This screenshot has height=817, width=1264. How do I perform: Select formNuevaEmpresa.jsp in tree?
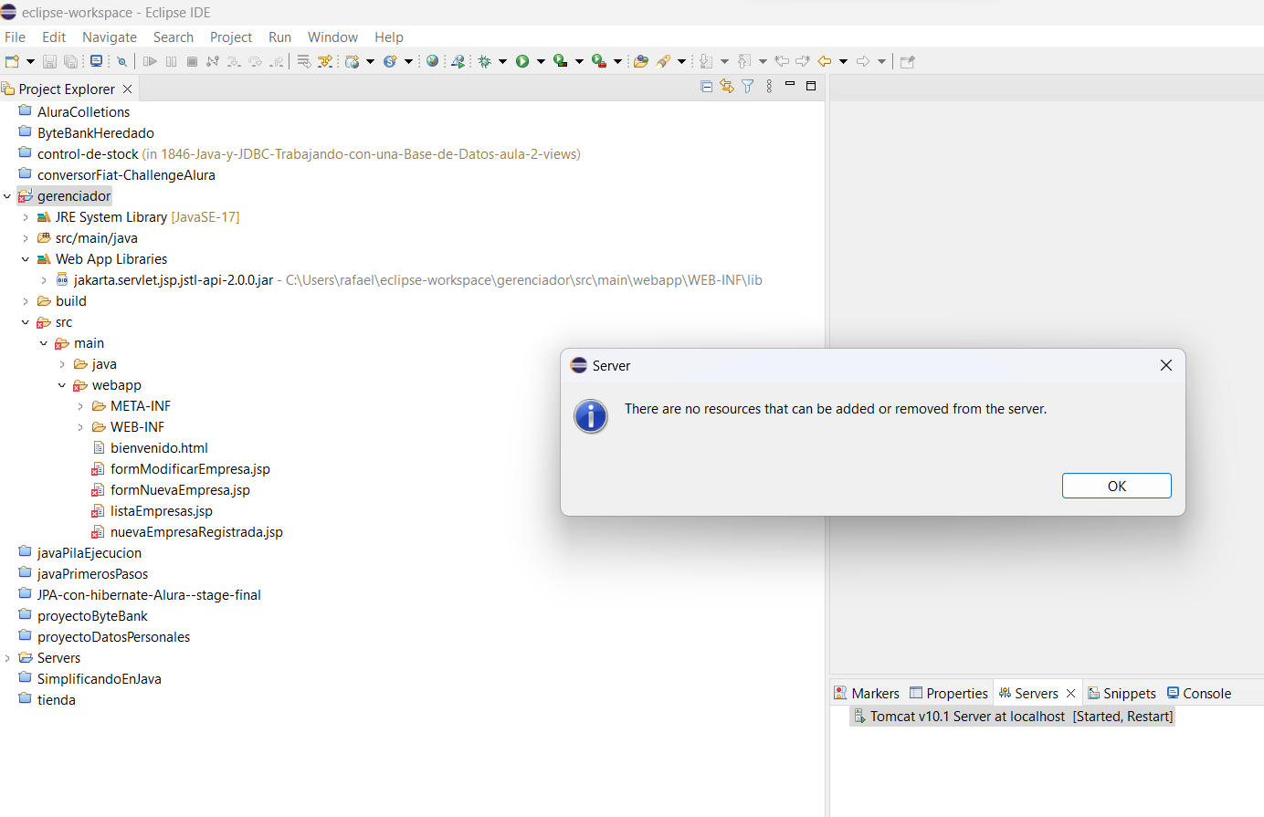tap(180, 490)
